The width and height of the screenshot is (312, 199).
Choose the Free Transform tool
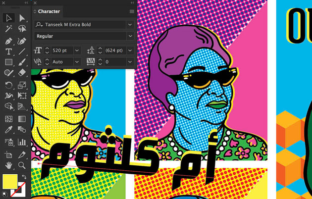tap(22, 96)
